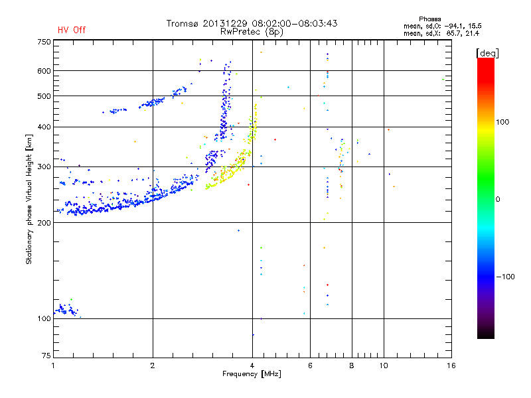Click the y-axis '75' tick label
This screenshot has width=531, height=398.
pyautogui.click(x=46, y=356)
